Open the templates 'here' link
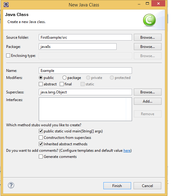This screenshot has height=196, width=192. click(127, 151)
